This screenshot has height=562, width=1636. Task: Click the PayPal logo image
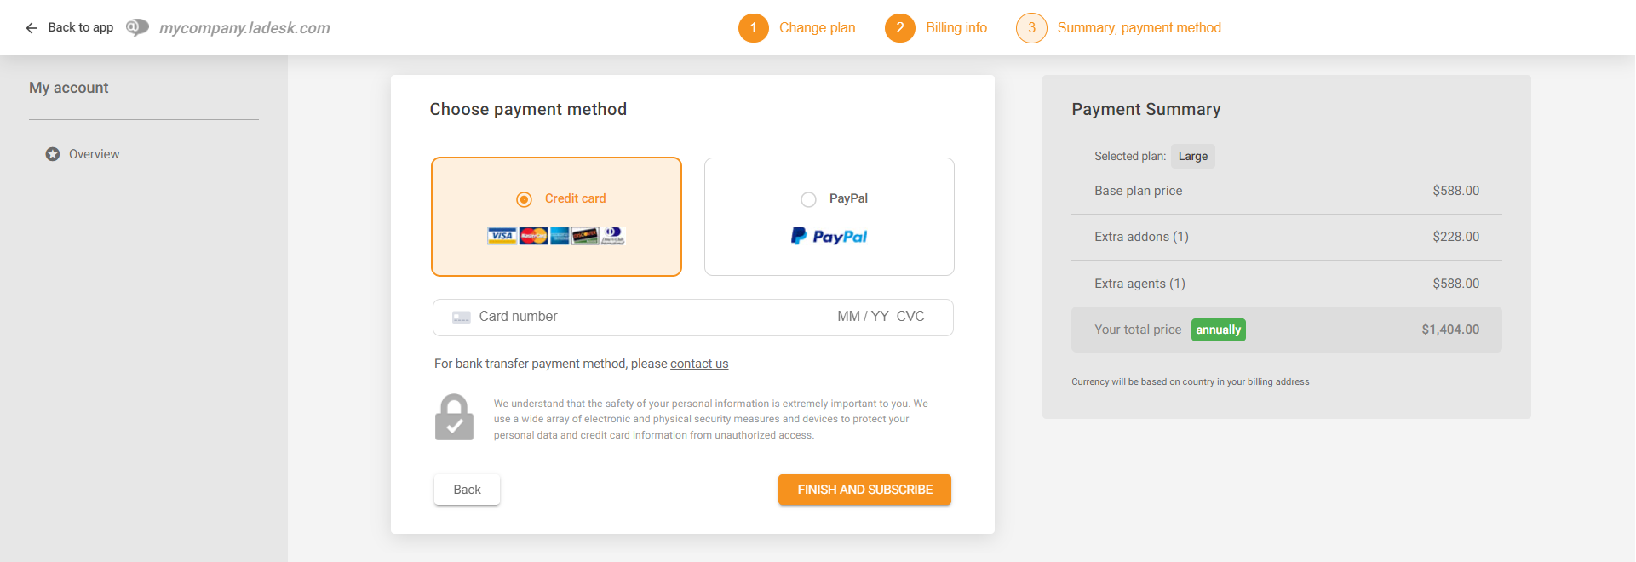click(829, 236)
